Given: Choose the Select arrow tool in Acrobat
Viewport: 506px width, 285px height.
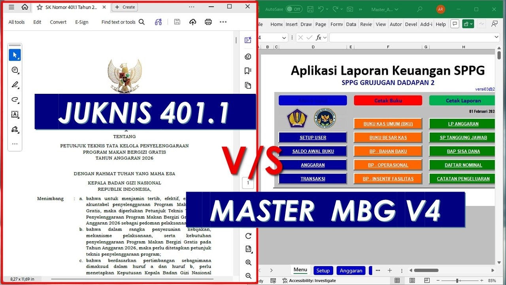Looking at the screenshot, I should click(15, 55).
